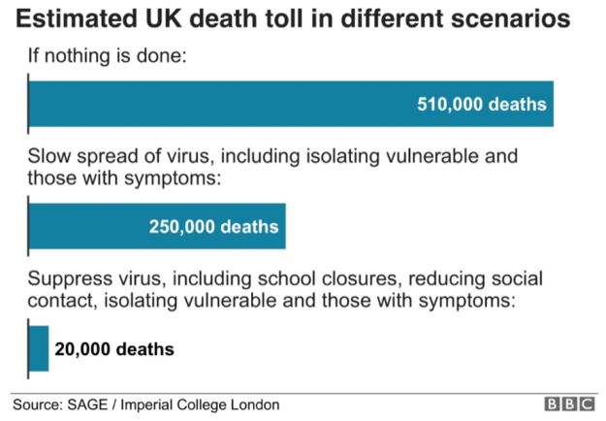Click the "Source:" word in the footer
606x421 pixels.
(37, 405)
